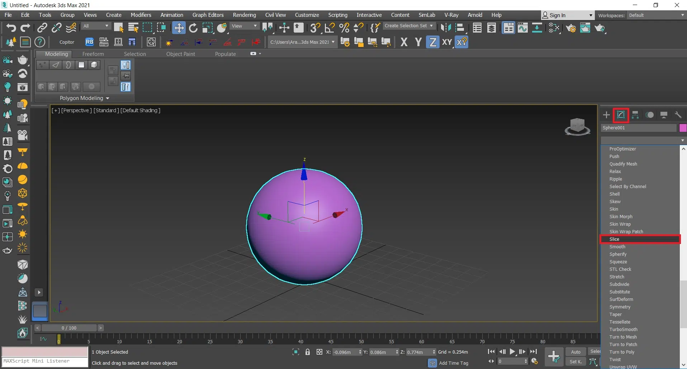Open the Utilities wrench panel icon

coord(678,115)
